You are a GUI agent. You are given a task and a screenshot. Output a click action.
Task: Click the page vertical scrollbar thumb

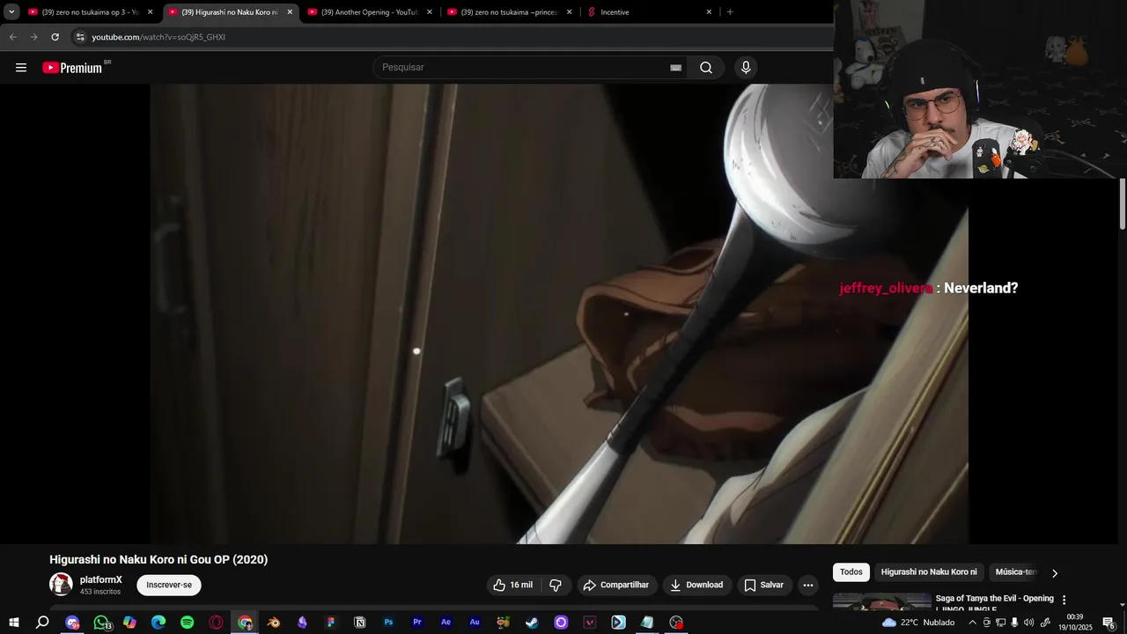pyautogui.click(x=1123, y=204)
